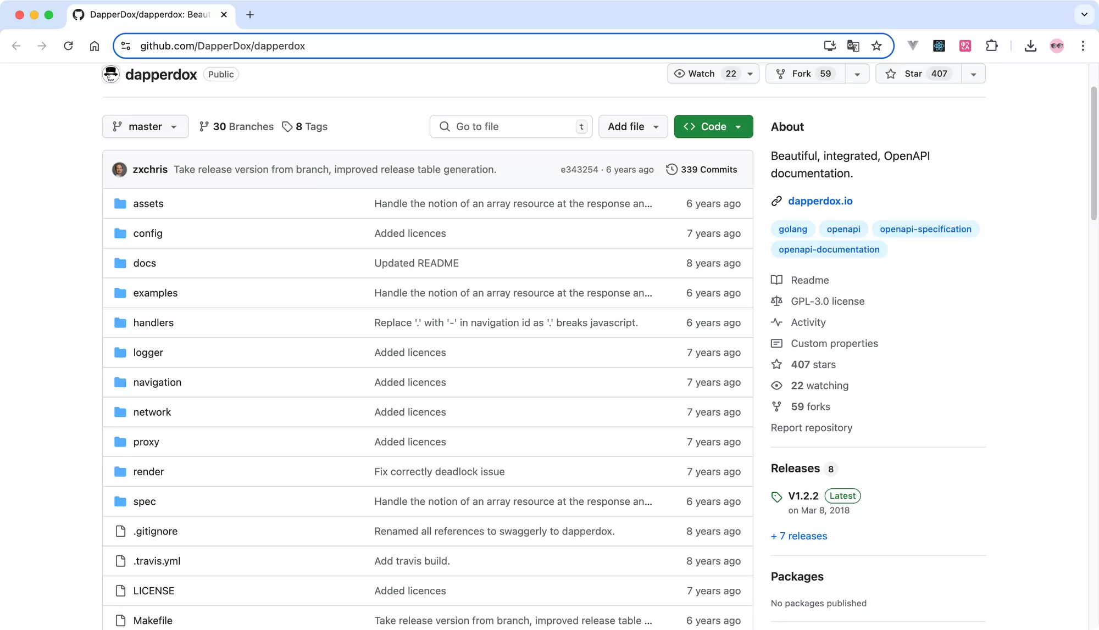Go to browser home page
Viewport: 1099px width, 630px height.
tap(95, 46)
